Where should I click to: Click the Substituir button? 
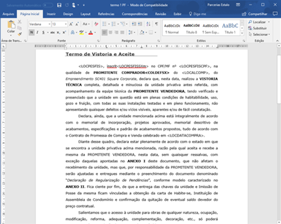pyautogui.click(x=257, y=28)
